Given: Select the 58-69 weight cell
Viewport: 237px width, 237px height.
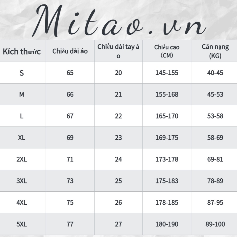Looking at the screenshot, I should pos(215,138).
